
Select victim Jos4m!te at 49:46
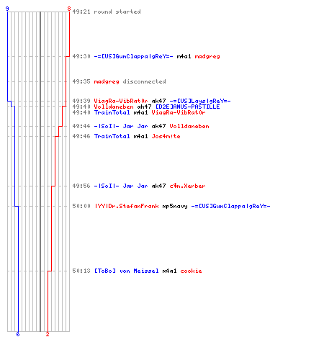click(x=166, y=136)
